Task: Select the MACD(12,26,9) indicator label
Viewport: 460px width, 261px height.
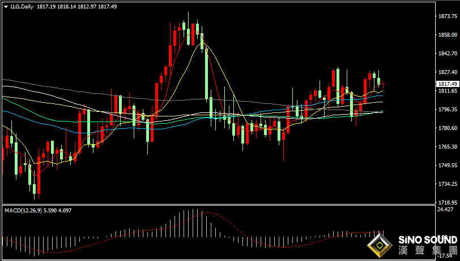Action: coord(23,210)
